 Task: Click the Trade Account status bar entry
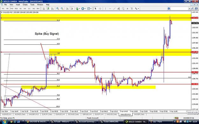click(x=93, y=118)
